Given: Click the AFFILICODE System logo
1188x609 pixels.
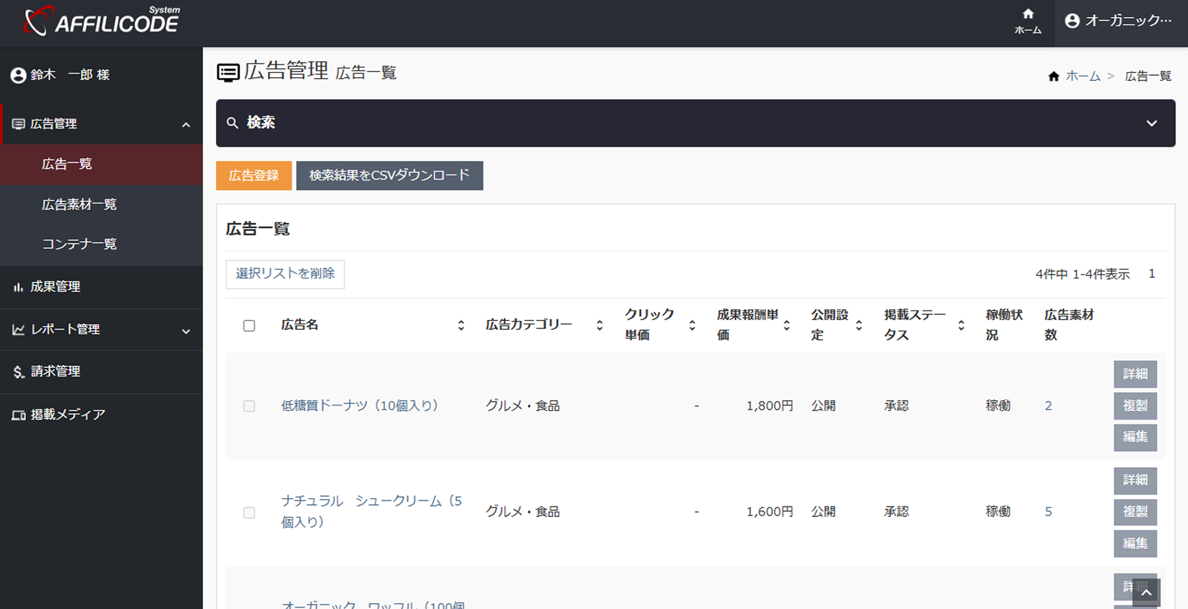Looking at the screenshot, I should click(x=102, y=21).
